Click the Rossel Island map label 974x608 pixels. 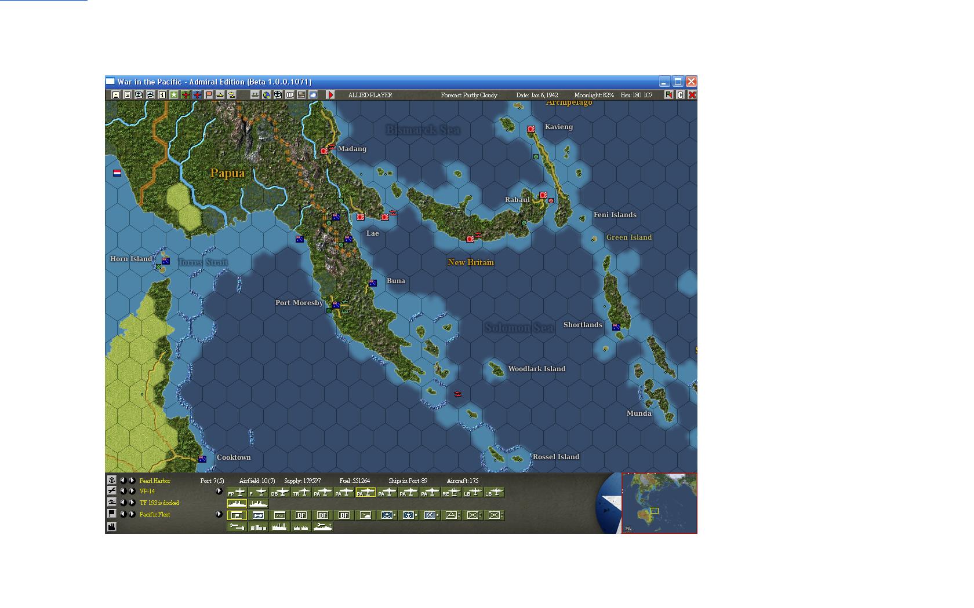tap(556, 457)
